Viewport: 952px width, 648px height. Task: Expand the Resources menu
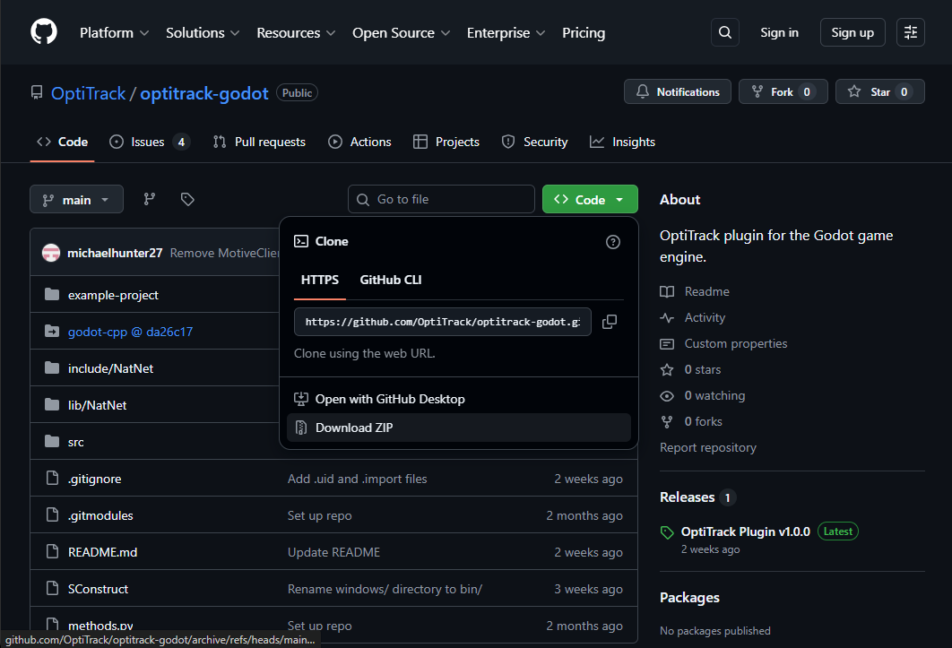296,33
